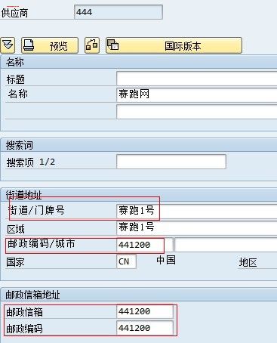Click the street postal code field 441200

145,245
